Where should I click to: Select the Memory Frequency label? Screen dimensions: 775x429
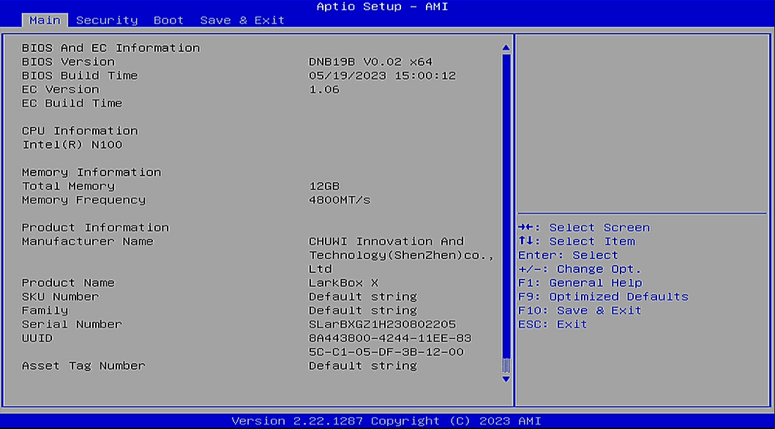(x=83, y=200)
